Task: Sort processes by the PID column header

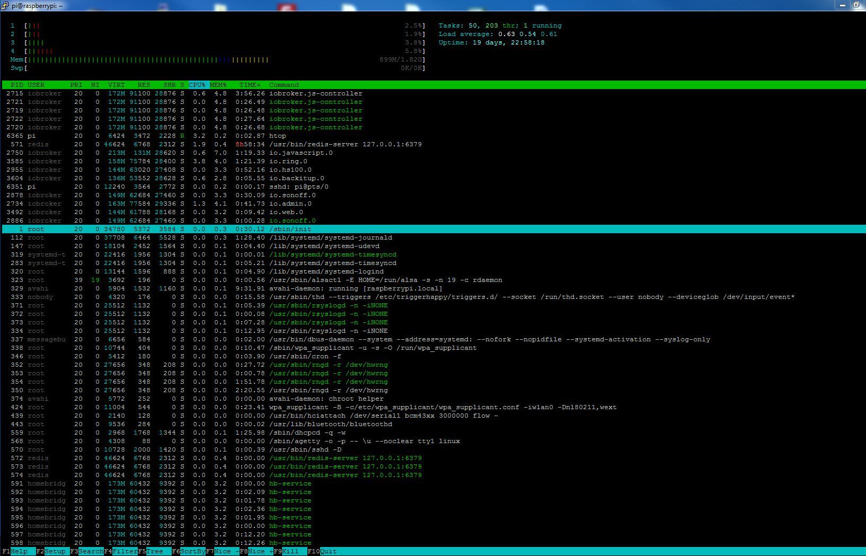Action: click(17, 85)
